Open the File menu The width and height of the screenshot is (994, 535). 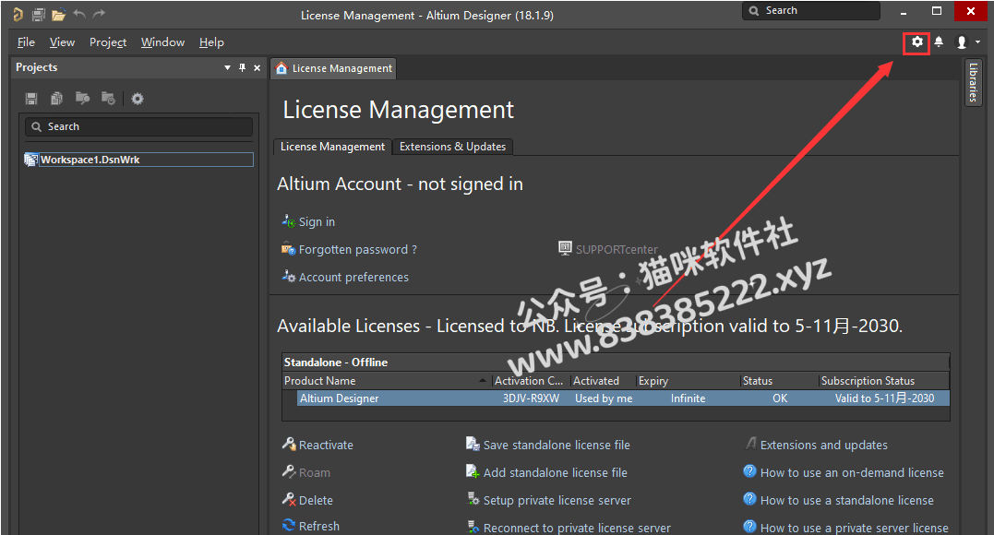pyautogui.click(x=26, y=42)
